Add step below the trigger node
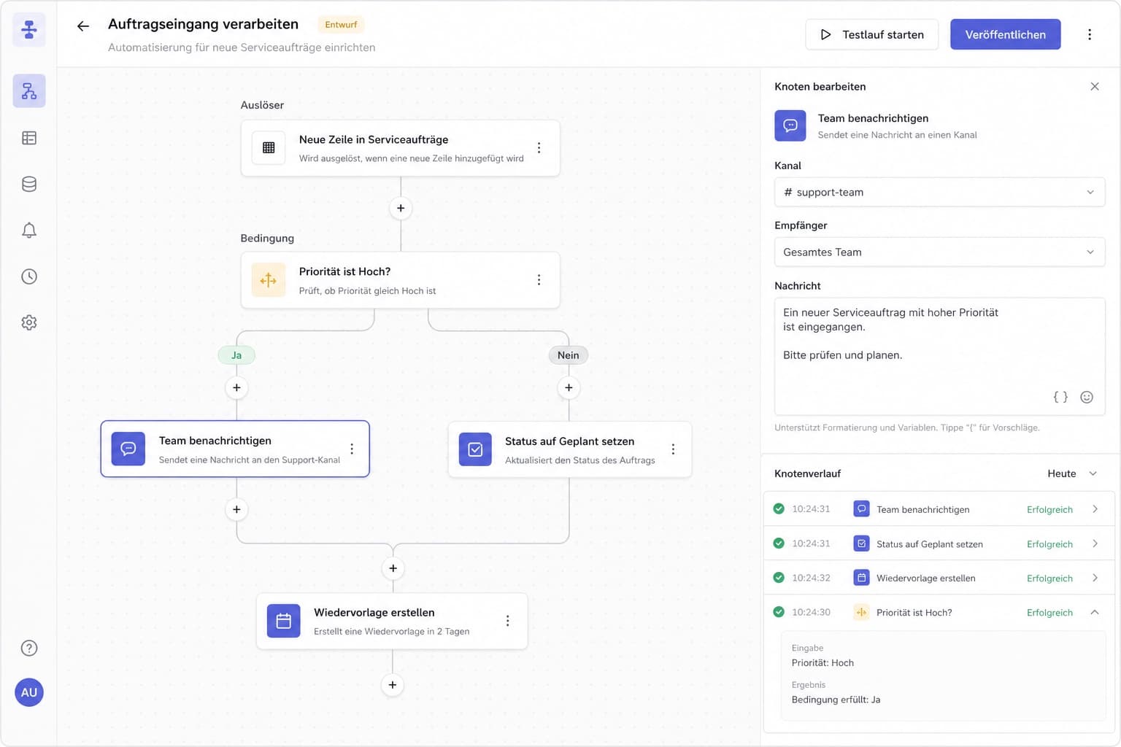This screenshot has width=1121, height=747. coord(401,208)
